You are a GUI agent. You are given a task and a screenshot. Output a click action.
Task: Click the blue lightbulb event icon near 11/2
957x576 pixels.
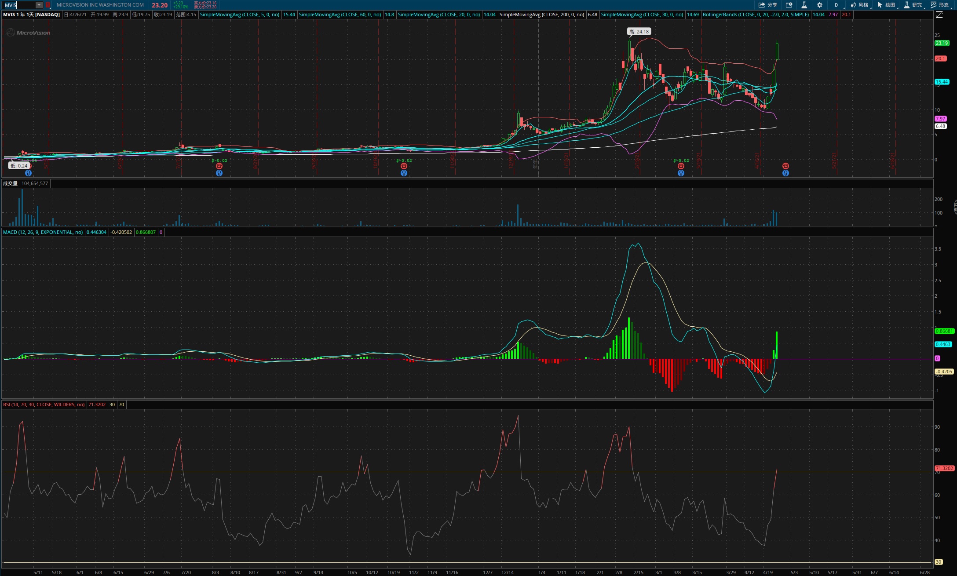[404, 173]
